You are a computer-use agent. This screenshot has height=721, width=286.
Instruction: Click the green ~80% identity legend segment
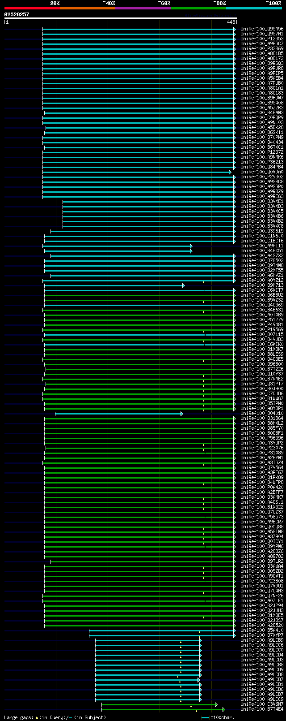tap(198, 8)
